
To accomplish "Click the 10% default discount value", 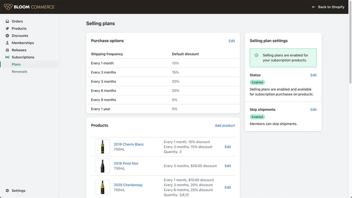I will tap(175, 63).
